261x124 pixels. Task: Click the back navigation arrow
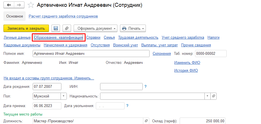point(9,5)
